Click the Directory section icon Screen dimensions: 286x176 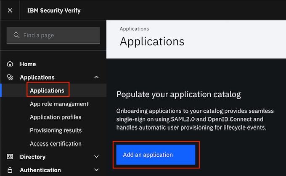coord(10,157)
